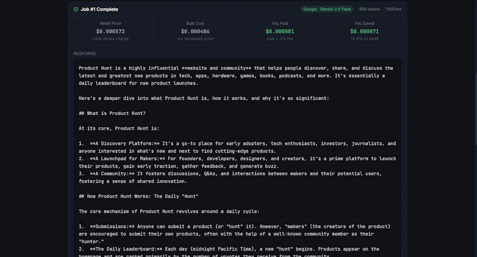Image resolution: width=477 pixels, height=257 pixels.
Task: Click the Retail Price value $0.000572
Action: pos(110,32)
